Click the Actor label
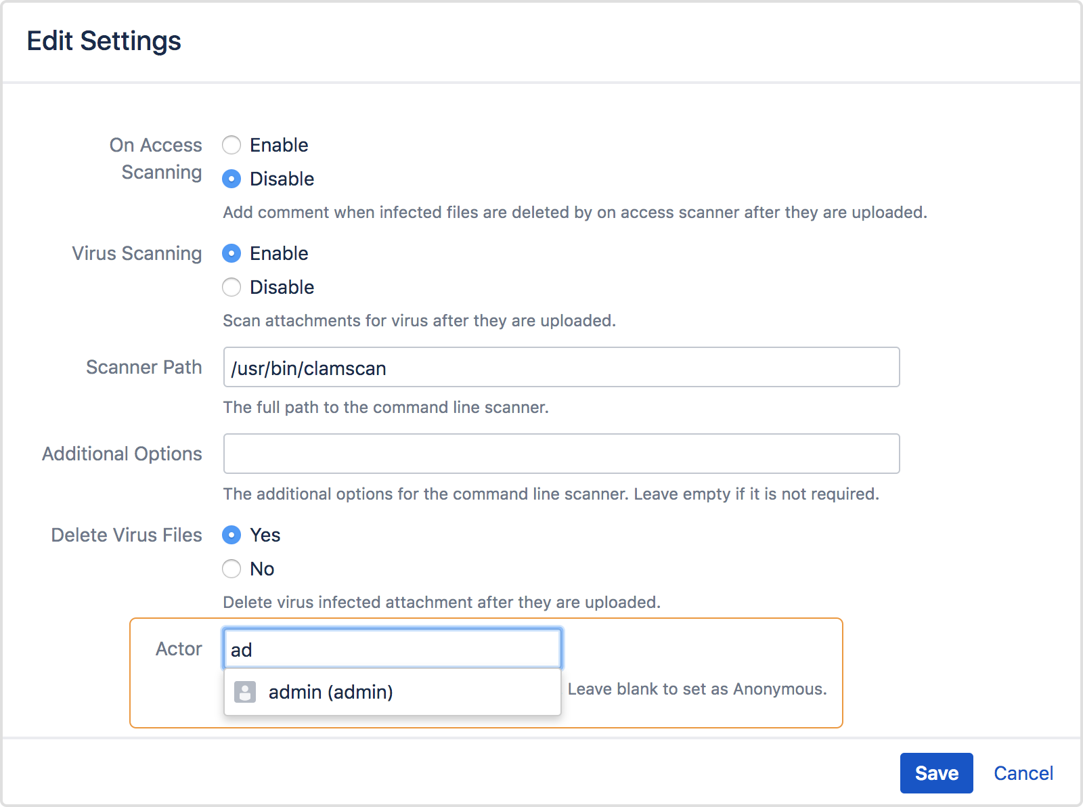This screenshot has height=807, width=1083. (178, 648)
